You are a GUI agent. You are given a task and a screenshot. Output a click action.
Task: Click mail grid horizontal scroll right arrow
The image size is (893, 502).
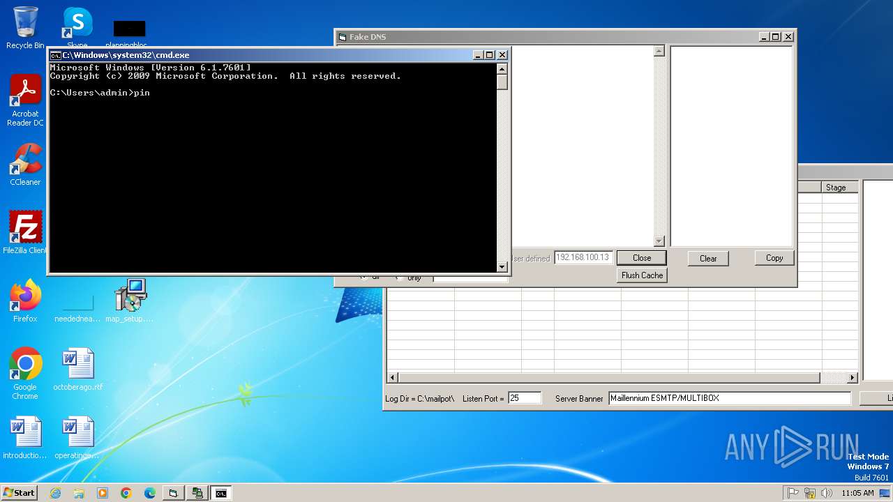[x=853, y=378]
